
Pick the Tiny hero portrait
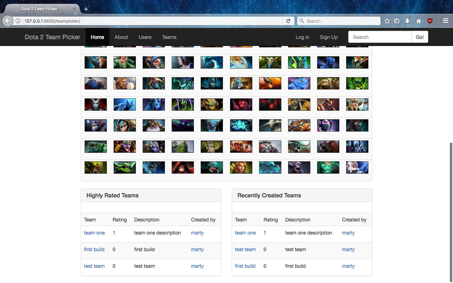(183, 146)
